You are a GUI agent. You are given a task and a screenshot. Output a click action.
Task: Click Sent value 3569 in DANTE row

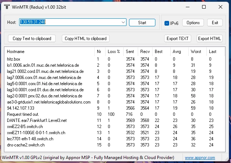point(130,120)
